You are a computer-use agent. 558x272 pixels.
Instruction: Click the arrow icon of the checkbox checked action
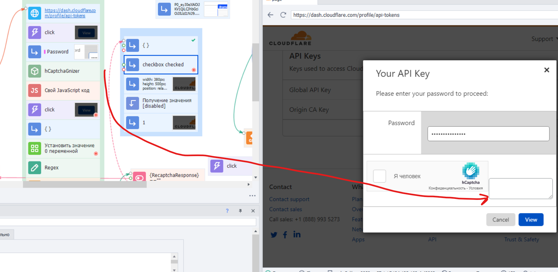[132, 65]
